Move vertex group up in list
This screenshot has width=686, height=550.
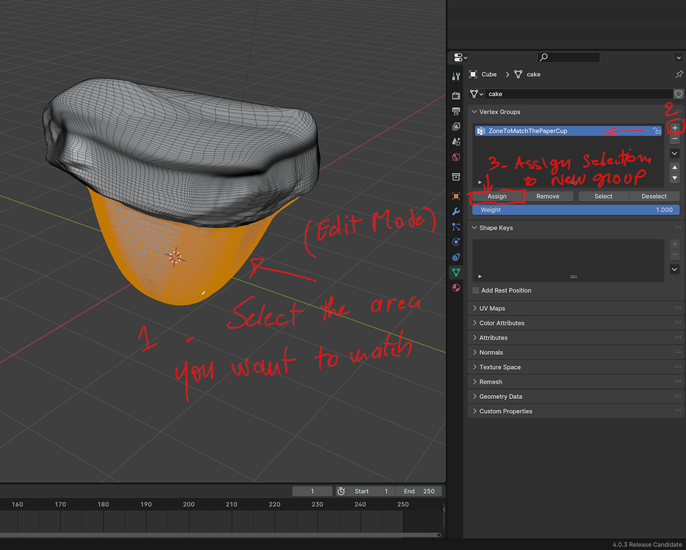click(x=675, y=167)
